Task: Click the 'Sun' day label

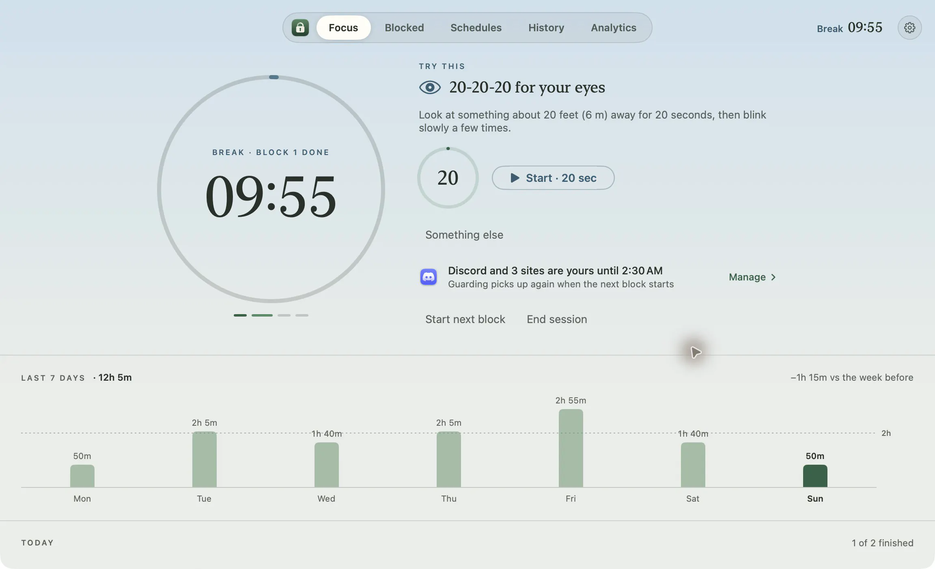Action: click(815, 499)
